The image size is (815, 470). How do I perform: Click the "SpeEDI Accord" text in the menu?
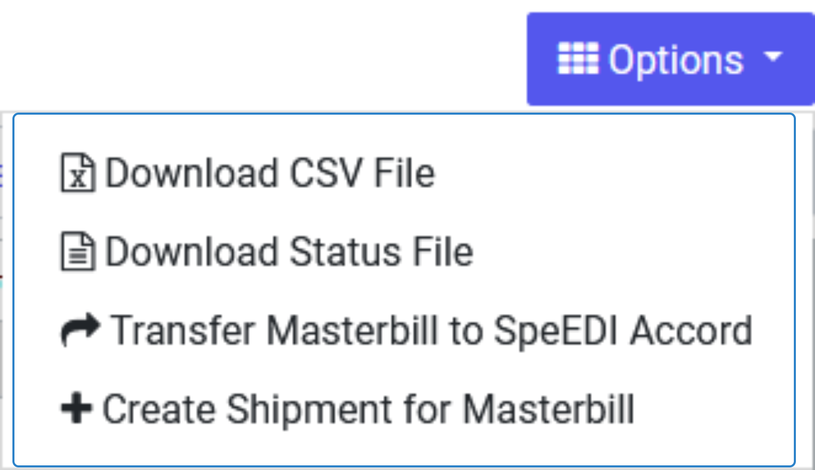click(623, 331)
